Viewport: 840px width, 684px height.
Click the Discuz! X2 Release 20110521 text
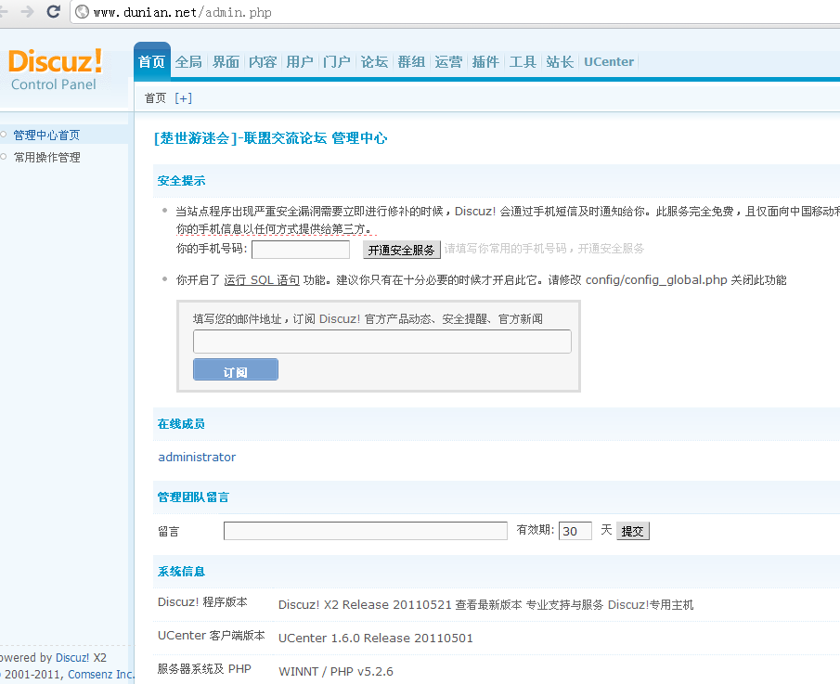[x=366, y=605]
